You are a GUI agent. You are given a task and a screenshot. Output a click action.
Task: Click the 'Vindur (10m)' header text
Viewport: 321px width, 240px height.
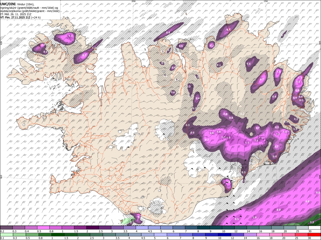(26, 4)
